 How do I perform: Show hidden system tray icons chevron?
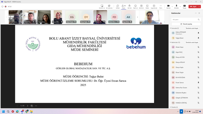click(x=178, y=111)
